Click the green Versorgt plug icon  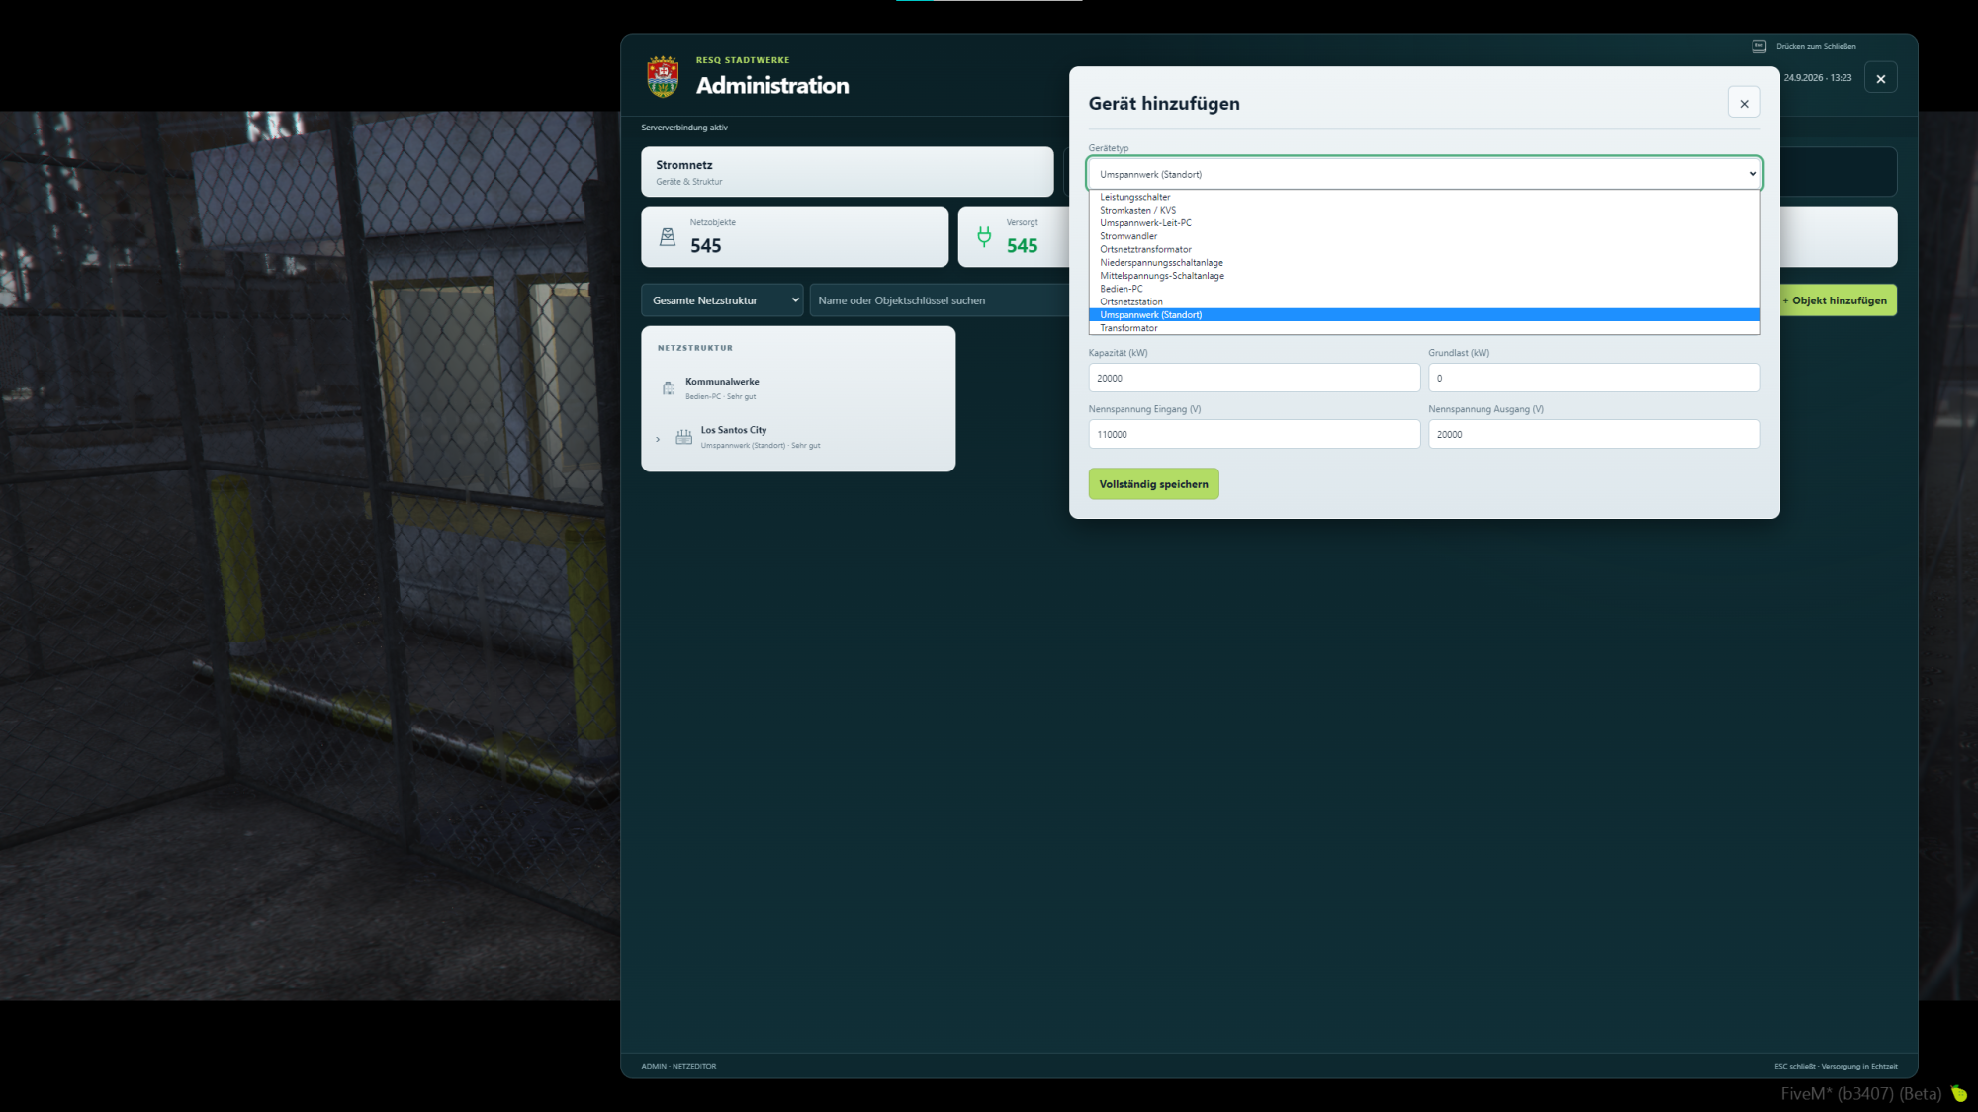tap(984, 236)
